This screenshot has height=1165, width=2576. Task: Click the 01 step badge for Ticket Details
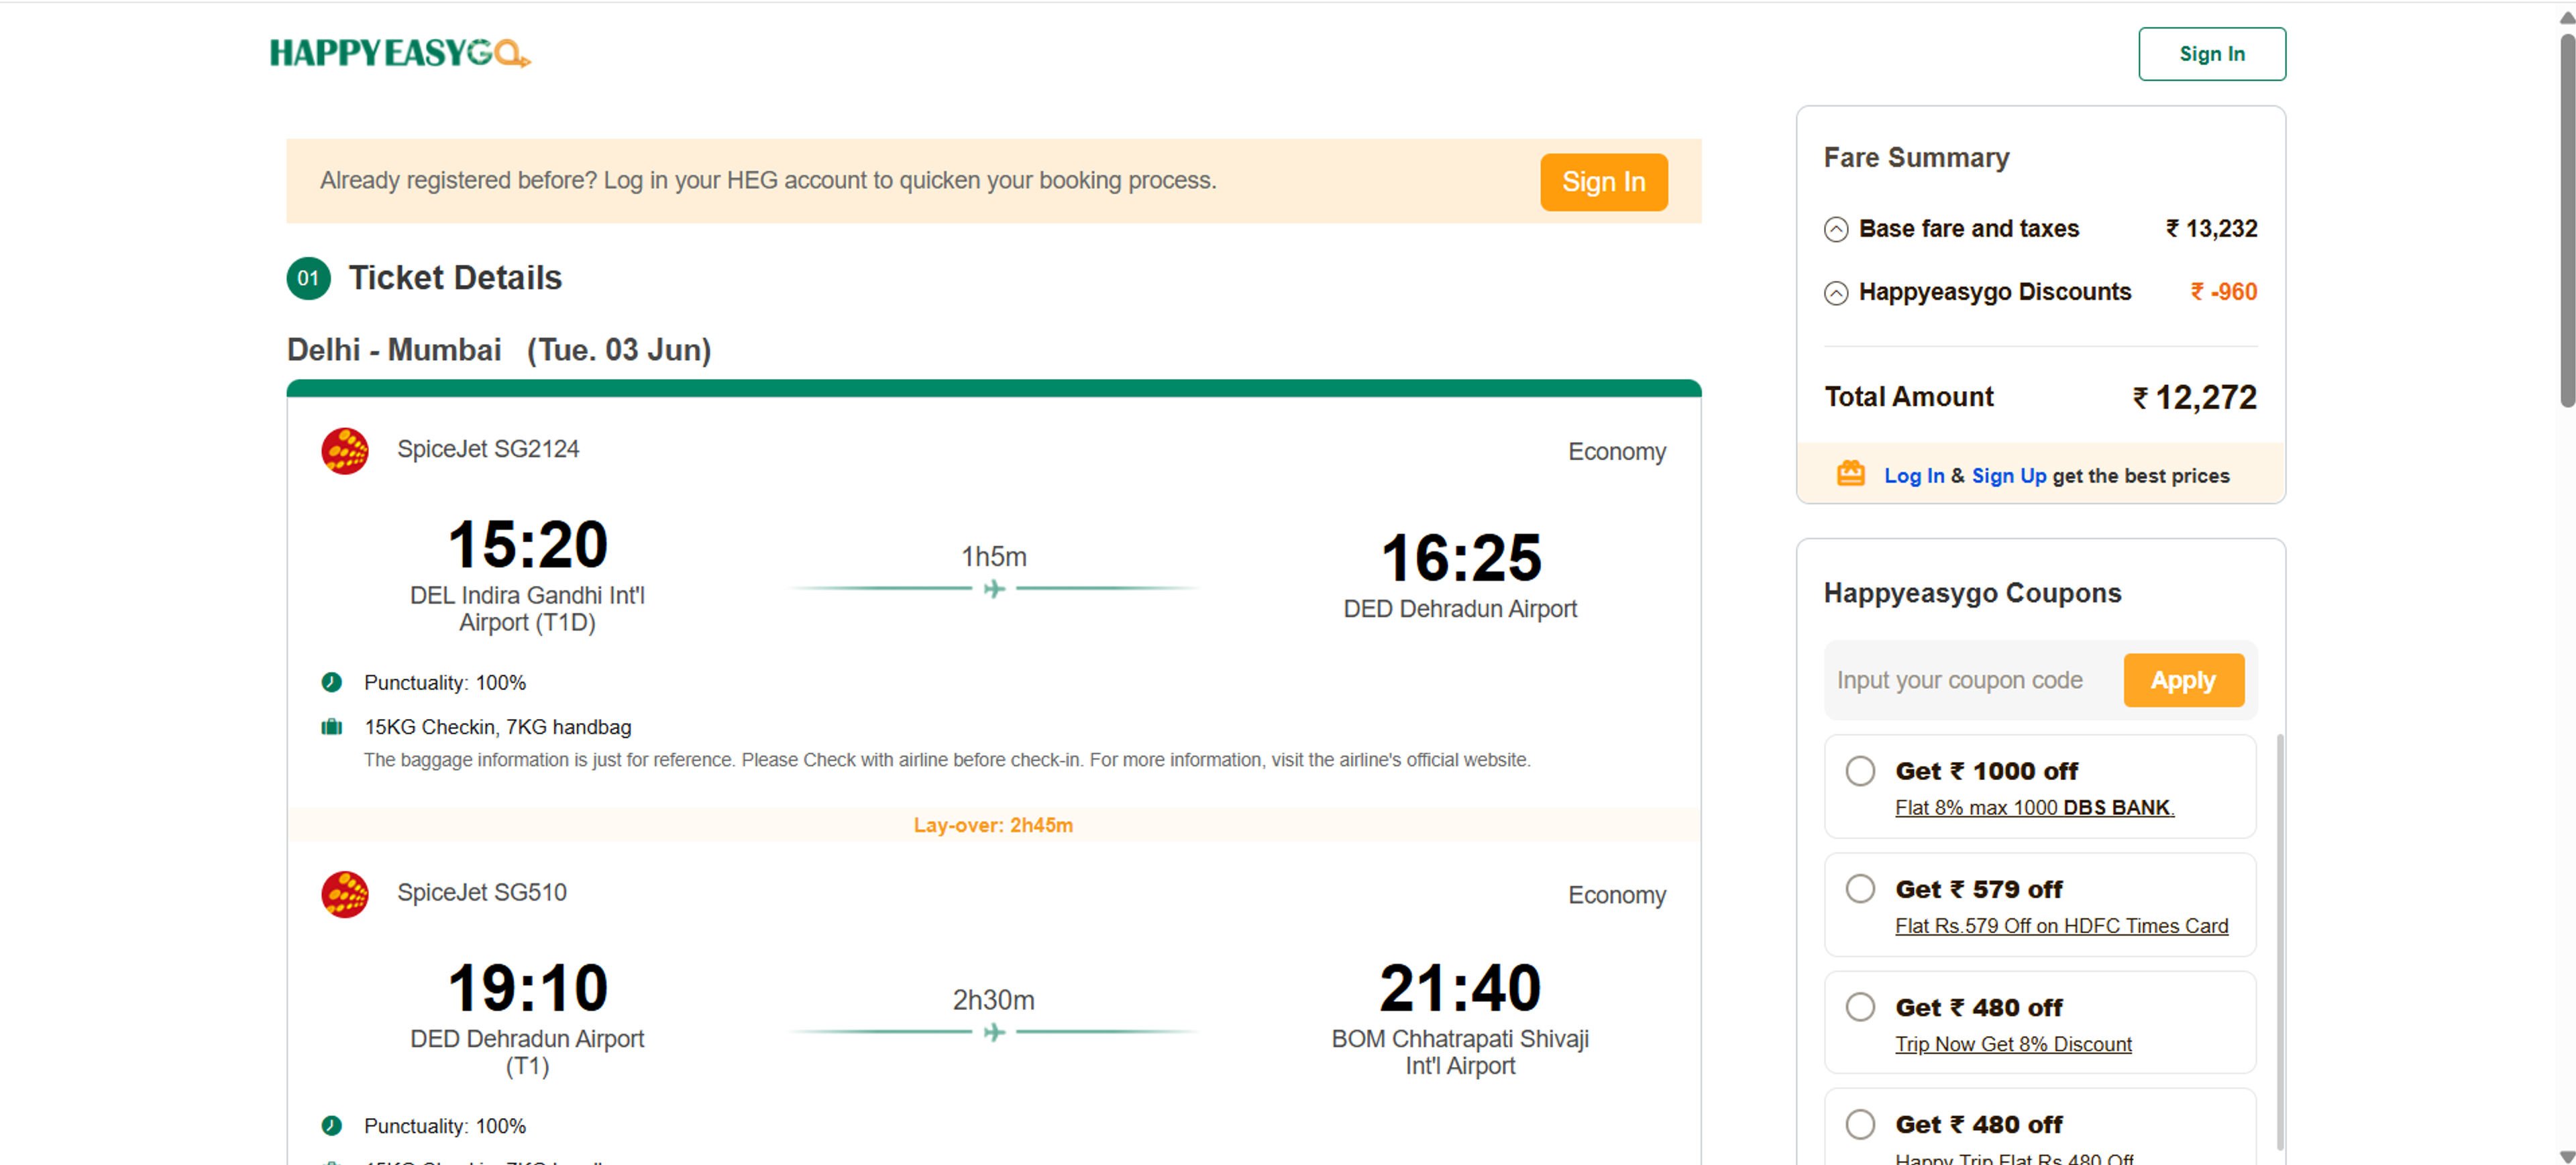tap(308, 278)
